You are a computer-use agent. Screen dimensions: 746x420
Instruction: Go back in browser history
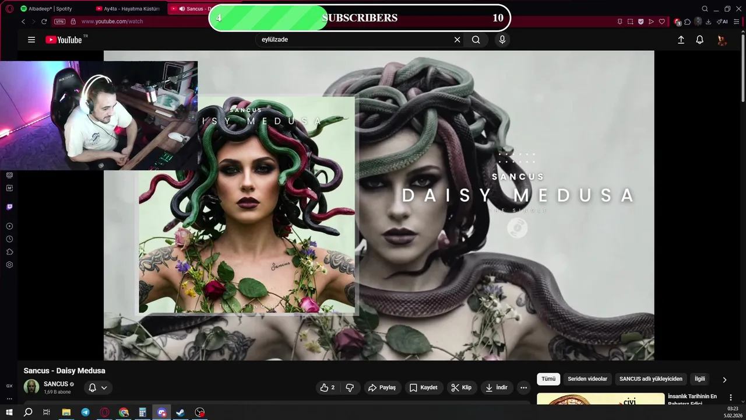(23, 22)
